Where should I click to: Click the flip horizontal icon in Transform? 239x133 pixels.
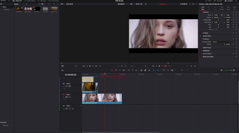[213, 30]
